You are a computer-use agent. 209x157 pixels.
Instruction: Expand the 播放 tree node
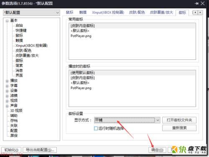7,81
